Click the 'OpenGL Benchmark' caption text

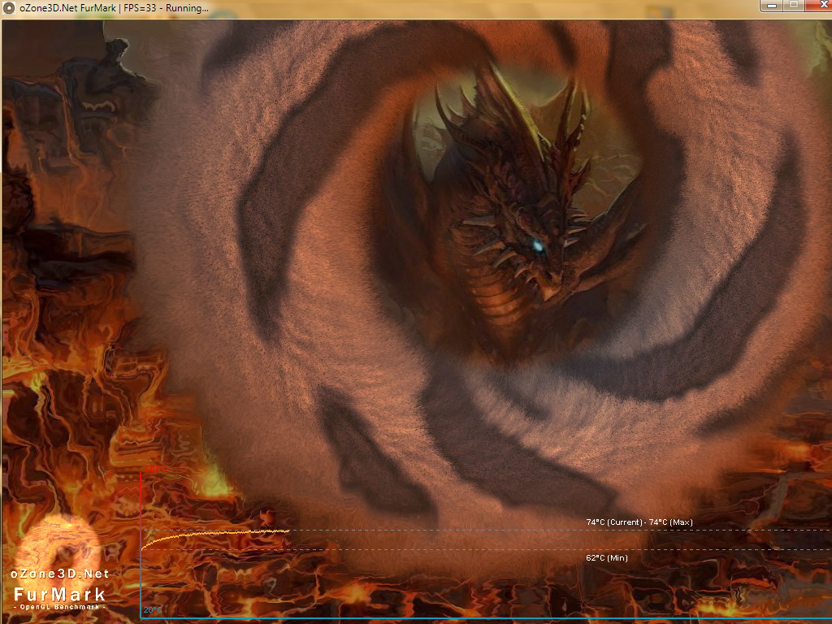59,607
